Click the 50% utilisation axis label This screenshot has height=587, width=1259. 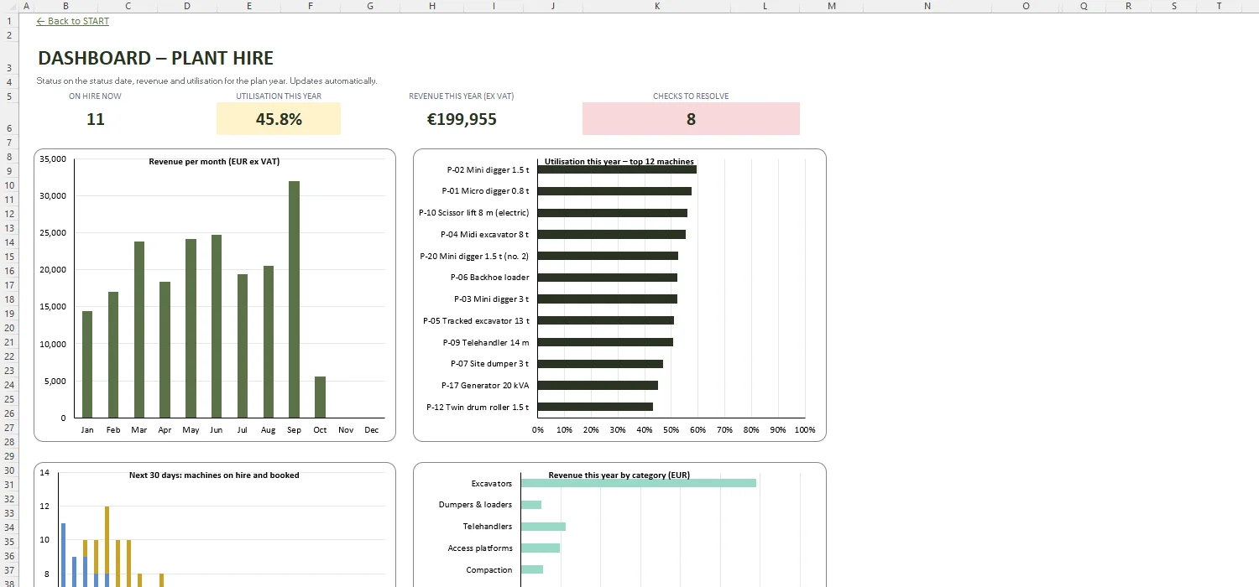(x=671, y=430)
